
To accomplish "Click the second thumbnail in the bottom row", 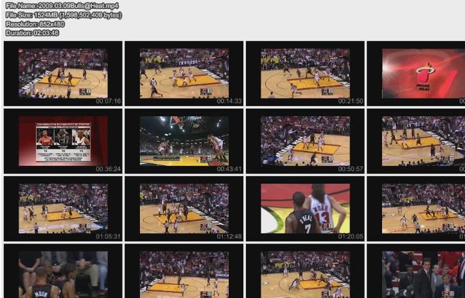I will [x=184, y=274].
